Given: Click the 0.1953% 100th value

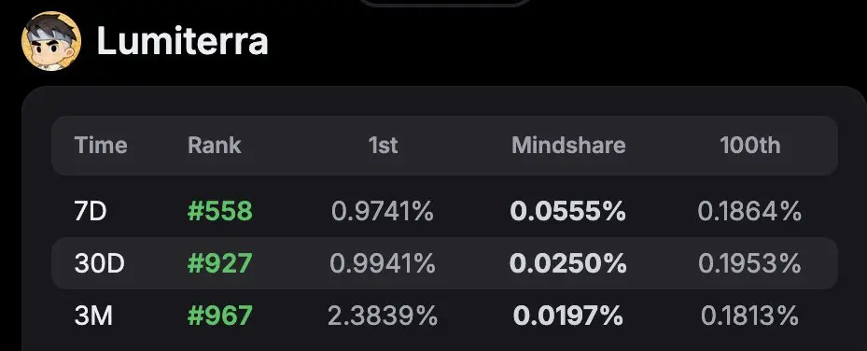Looking at the screenshot, I should click(749, 263).
